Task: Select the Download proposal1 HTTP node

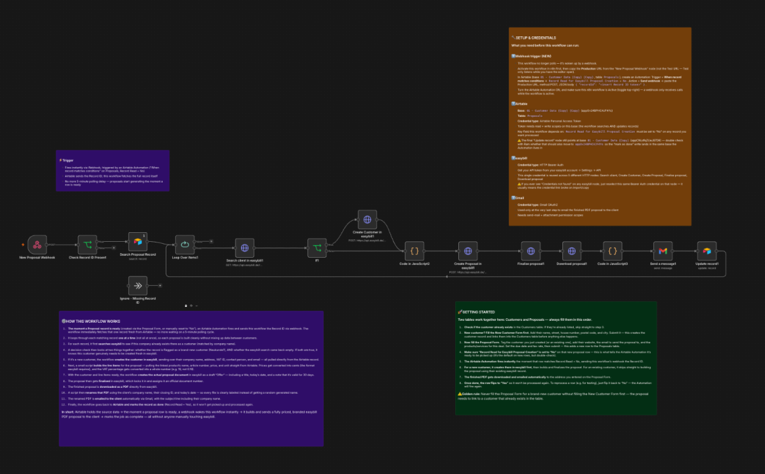Action: point(572,251)
